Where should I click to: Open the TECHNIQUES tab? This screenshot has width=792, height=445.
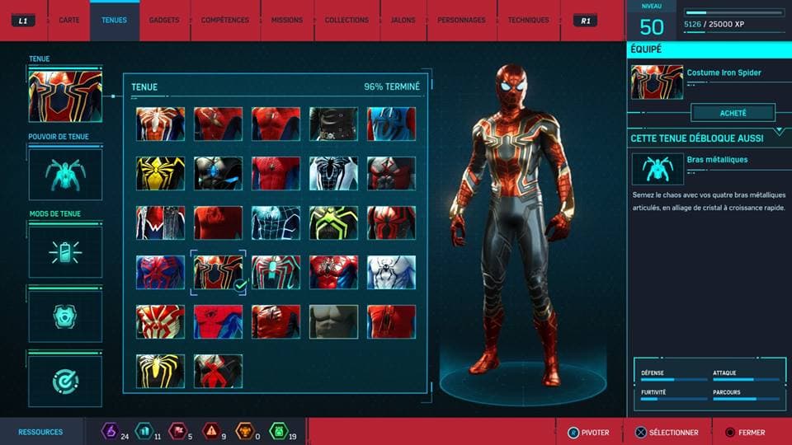528,20
